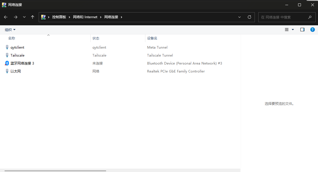
Task: Open help with the question mark icon
Action: (x=313, y=30)
